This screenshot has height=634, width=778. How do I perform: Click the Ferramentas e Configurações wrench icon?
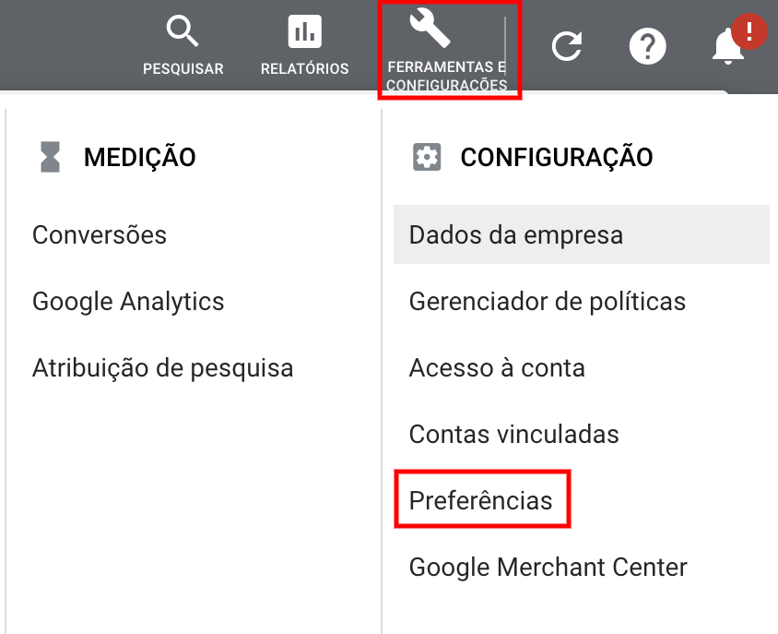(430, 30)
